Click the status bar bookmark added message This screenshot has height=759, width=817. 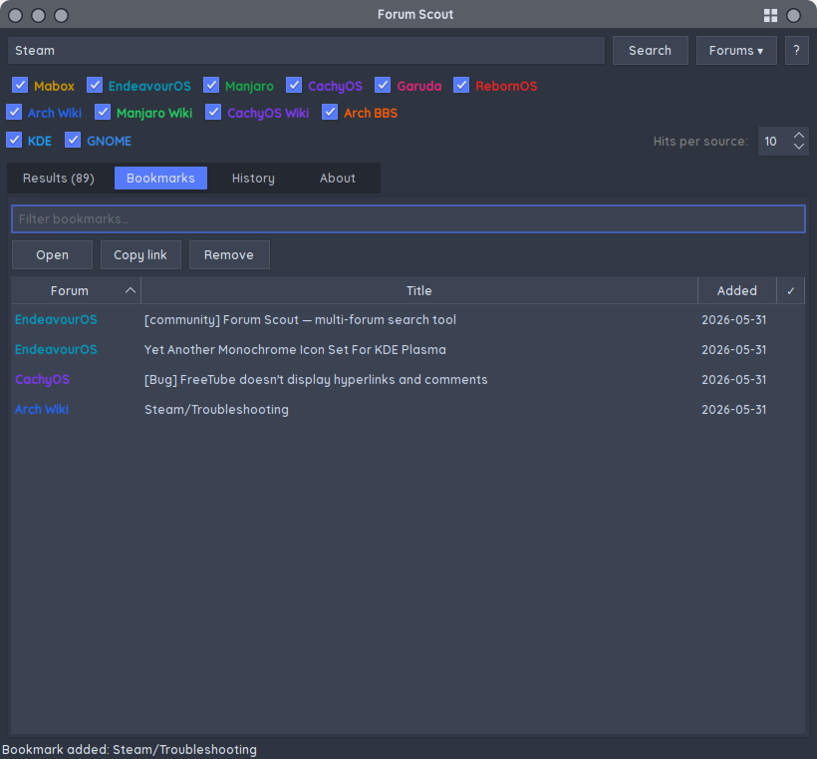130,750
